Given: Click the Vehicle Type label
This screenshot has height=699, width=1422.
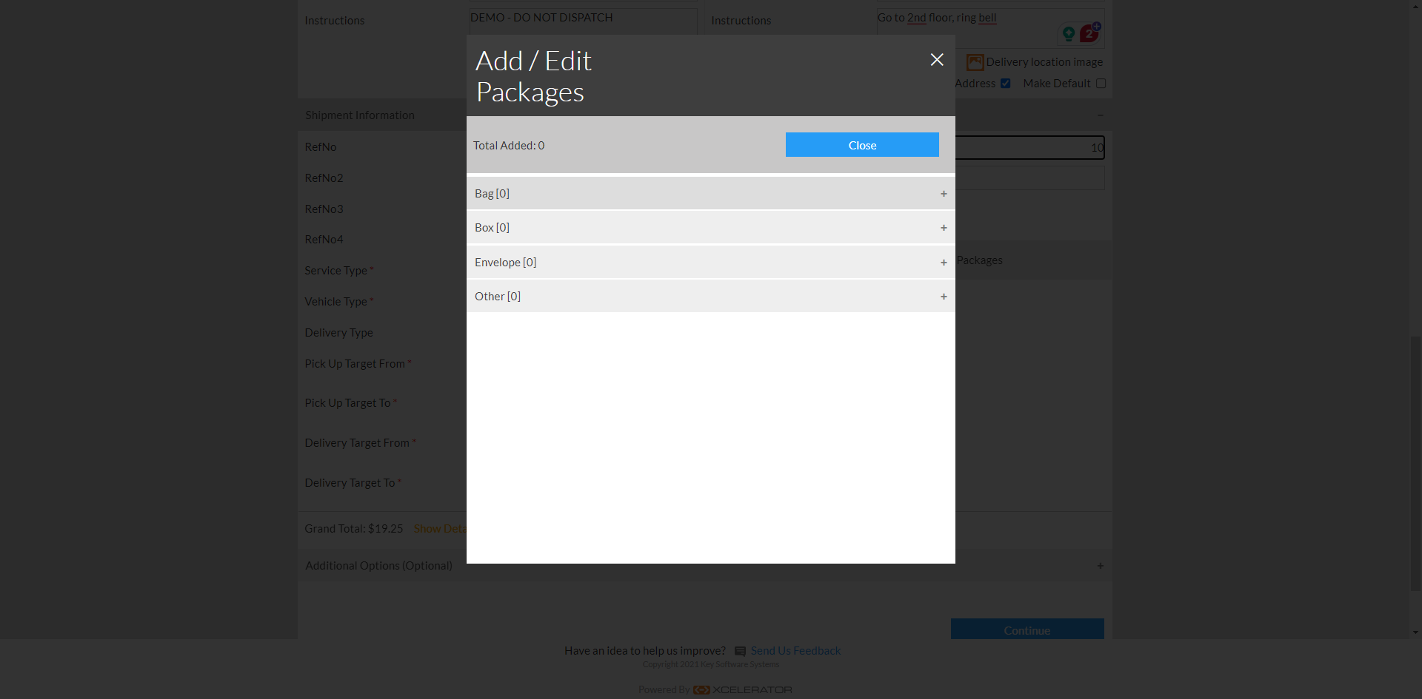Looking at the screenshot, I should pos(336,302).
